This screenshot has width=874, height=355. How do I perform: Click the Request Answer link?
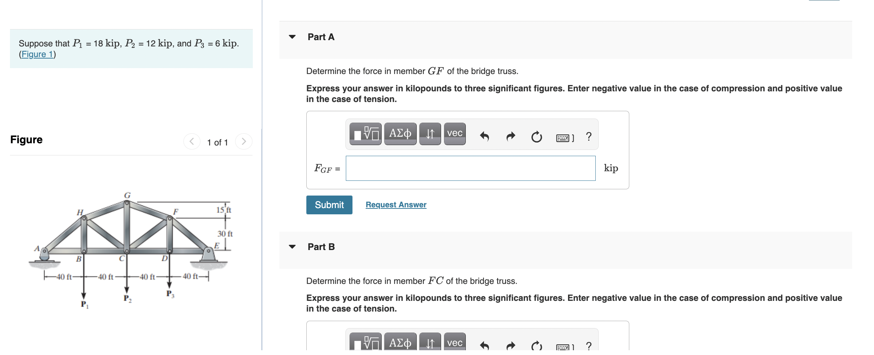395,204
